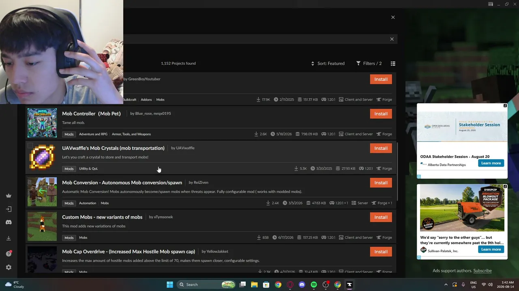Open the crown premium icon in sidebar
Viewport: 519px width, 291px height.
click(9, 196)
